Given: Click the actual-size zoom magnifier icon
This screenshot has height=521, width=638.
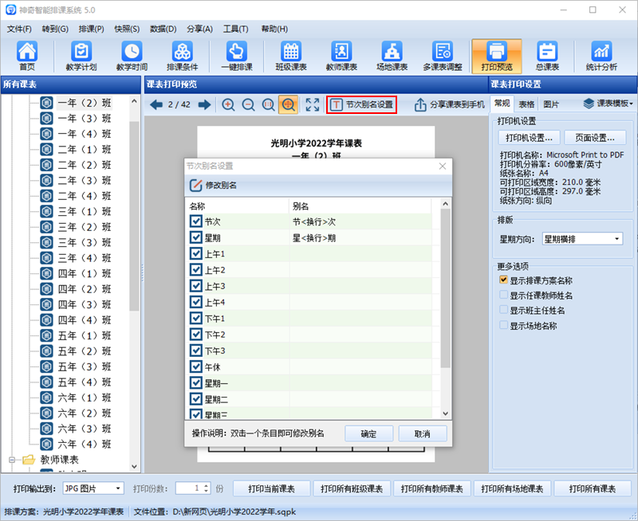Looking at the screenshot, I should point(268,105).
